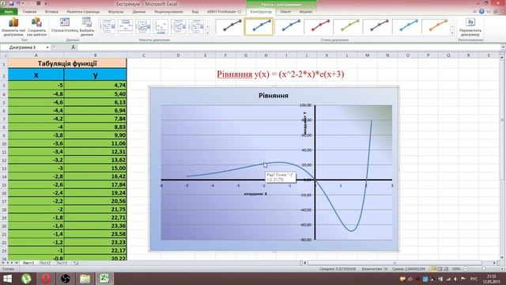The height and width of the screenshot is (285, 506).
Task: Open the Windows Start button
Action: pos(7,279)
